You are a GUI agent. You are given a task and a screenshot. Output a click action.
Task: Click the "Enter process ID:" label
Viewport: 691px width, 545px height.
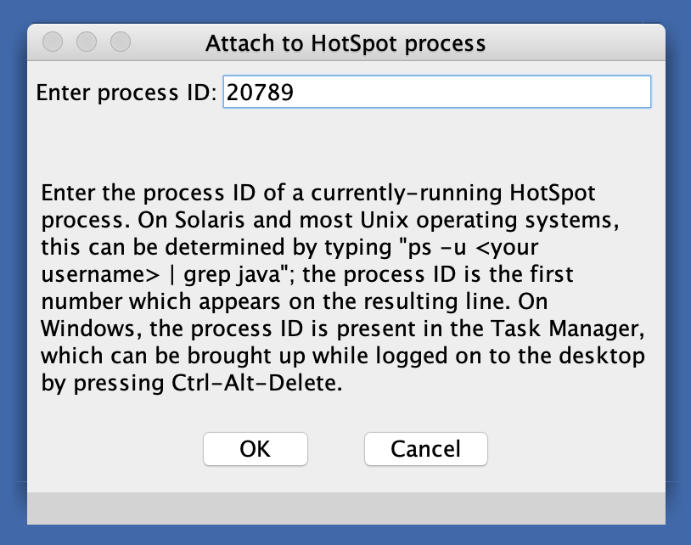tap(126, 93)
